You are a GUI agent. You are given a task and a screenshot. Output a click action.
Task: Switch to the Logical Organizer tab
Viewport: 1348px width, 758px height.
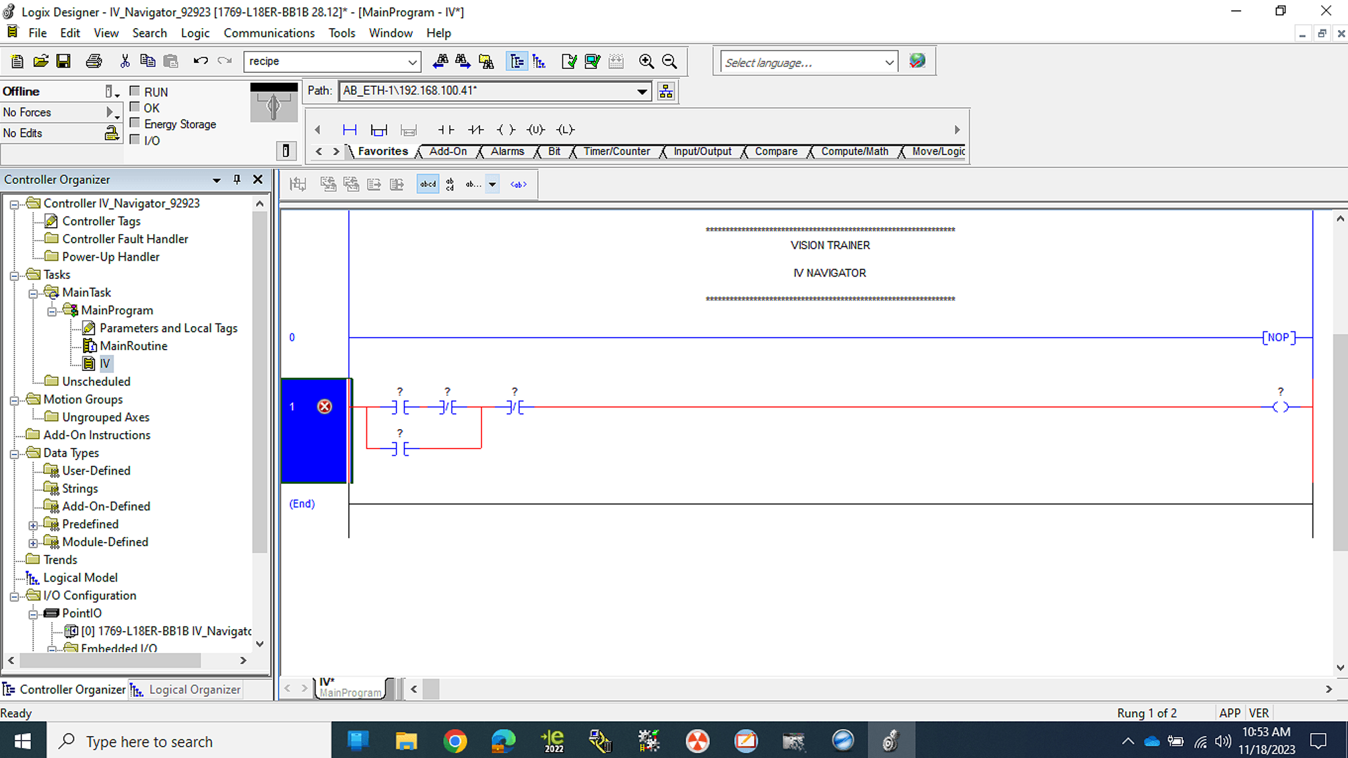(x=194, y=689)
